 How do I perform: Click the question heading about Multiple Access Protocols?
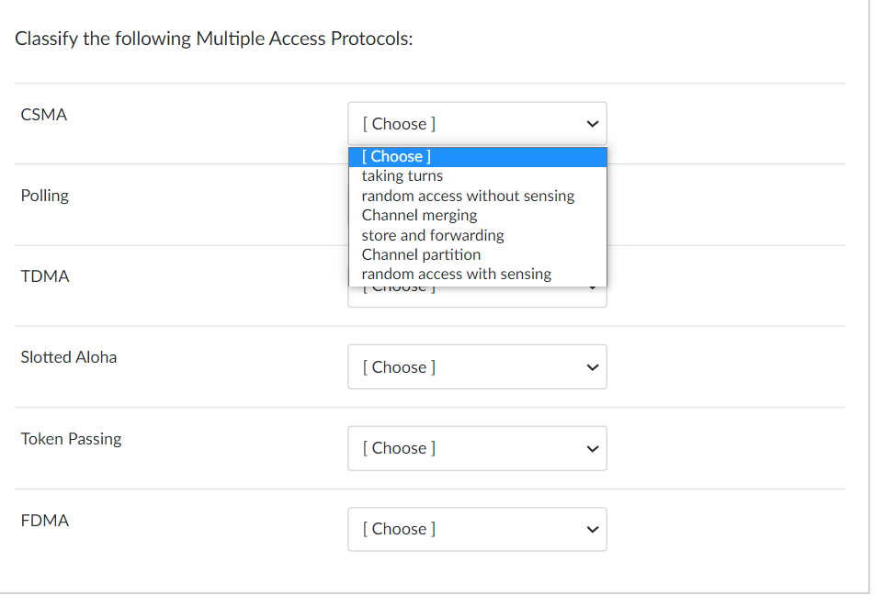(214, 39)
